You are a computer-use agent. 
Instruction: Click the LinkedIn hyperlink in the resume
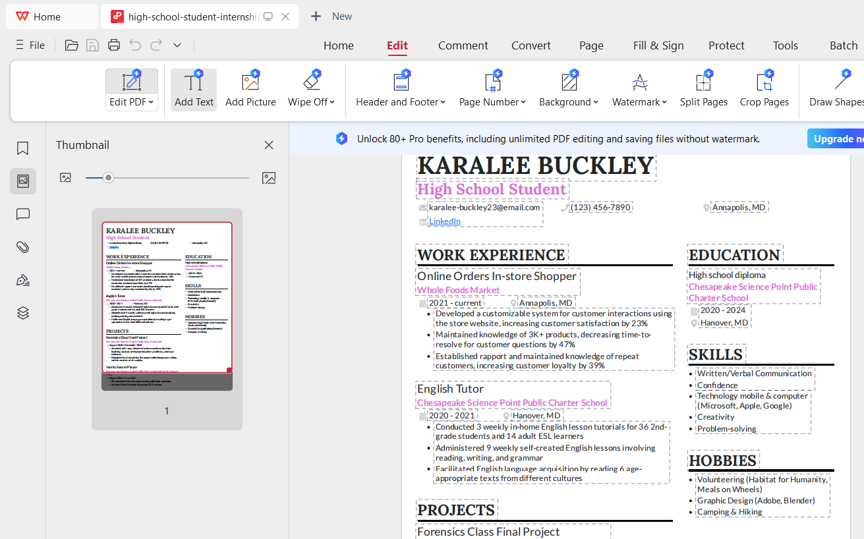445,221
